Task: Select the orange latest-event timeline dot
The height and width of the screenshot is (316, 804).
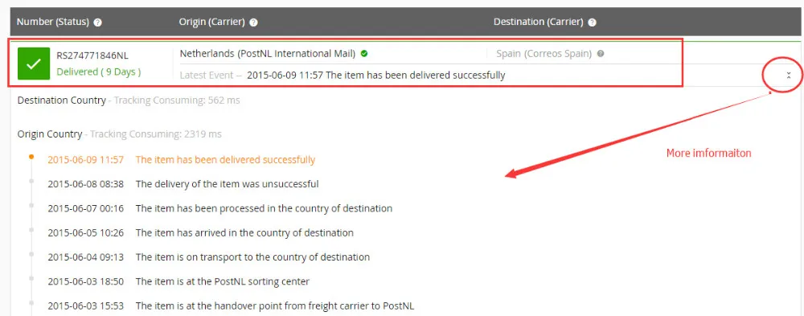Action: tap(31, 157)
